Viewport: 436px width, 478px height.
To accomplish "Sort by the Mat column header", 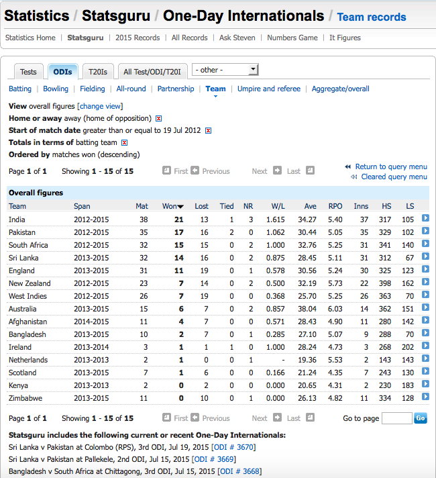I will click(x=142, y=206).
